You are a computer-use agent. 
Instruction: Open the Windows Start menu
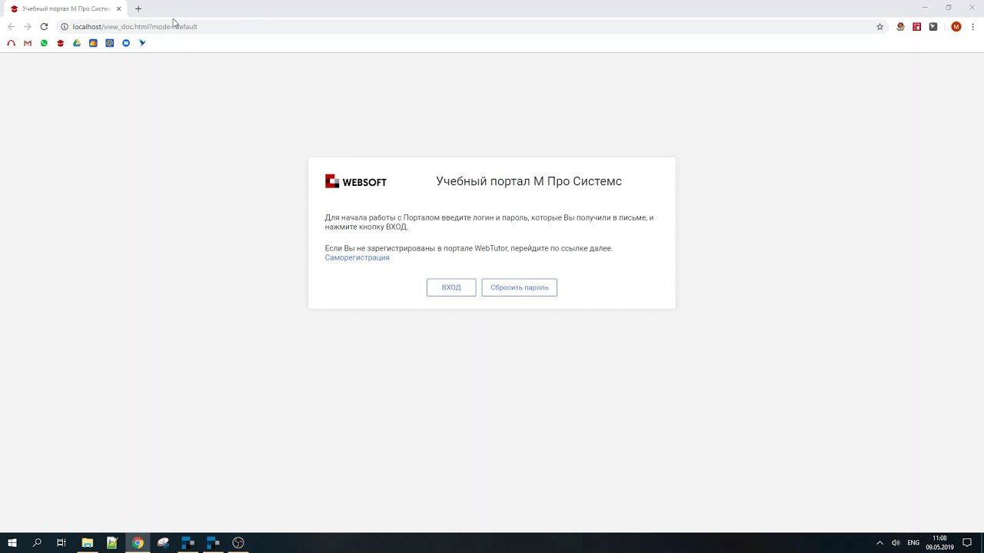click(12, 542)
